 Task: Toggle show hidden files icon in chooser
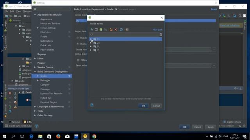pos(127,30)
